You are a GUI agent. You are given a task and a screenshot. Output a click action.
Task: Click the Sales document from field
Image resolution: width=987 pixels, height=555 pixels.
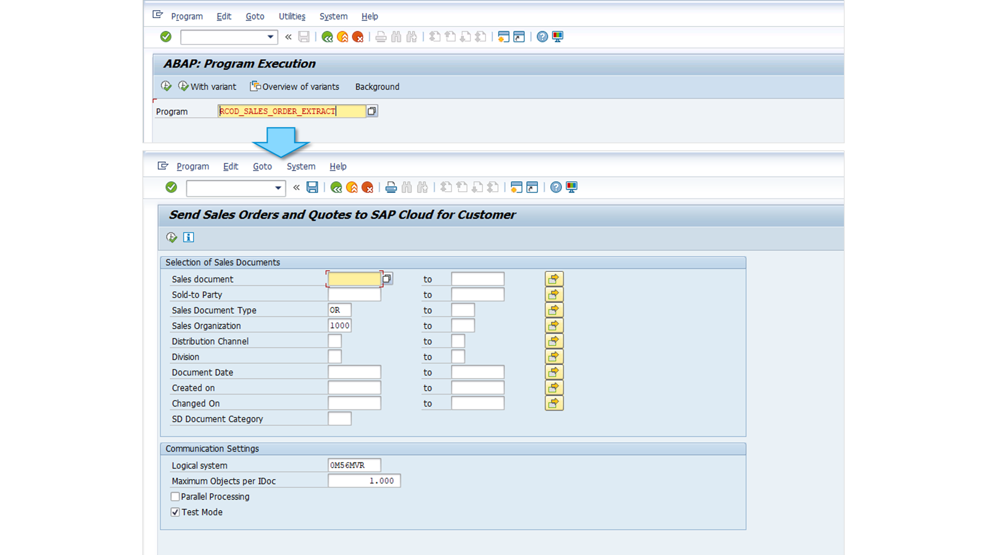354,279
